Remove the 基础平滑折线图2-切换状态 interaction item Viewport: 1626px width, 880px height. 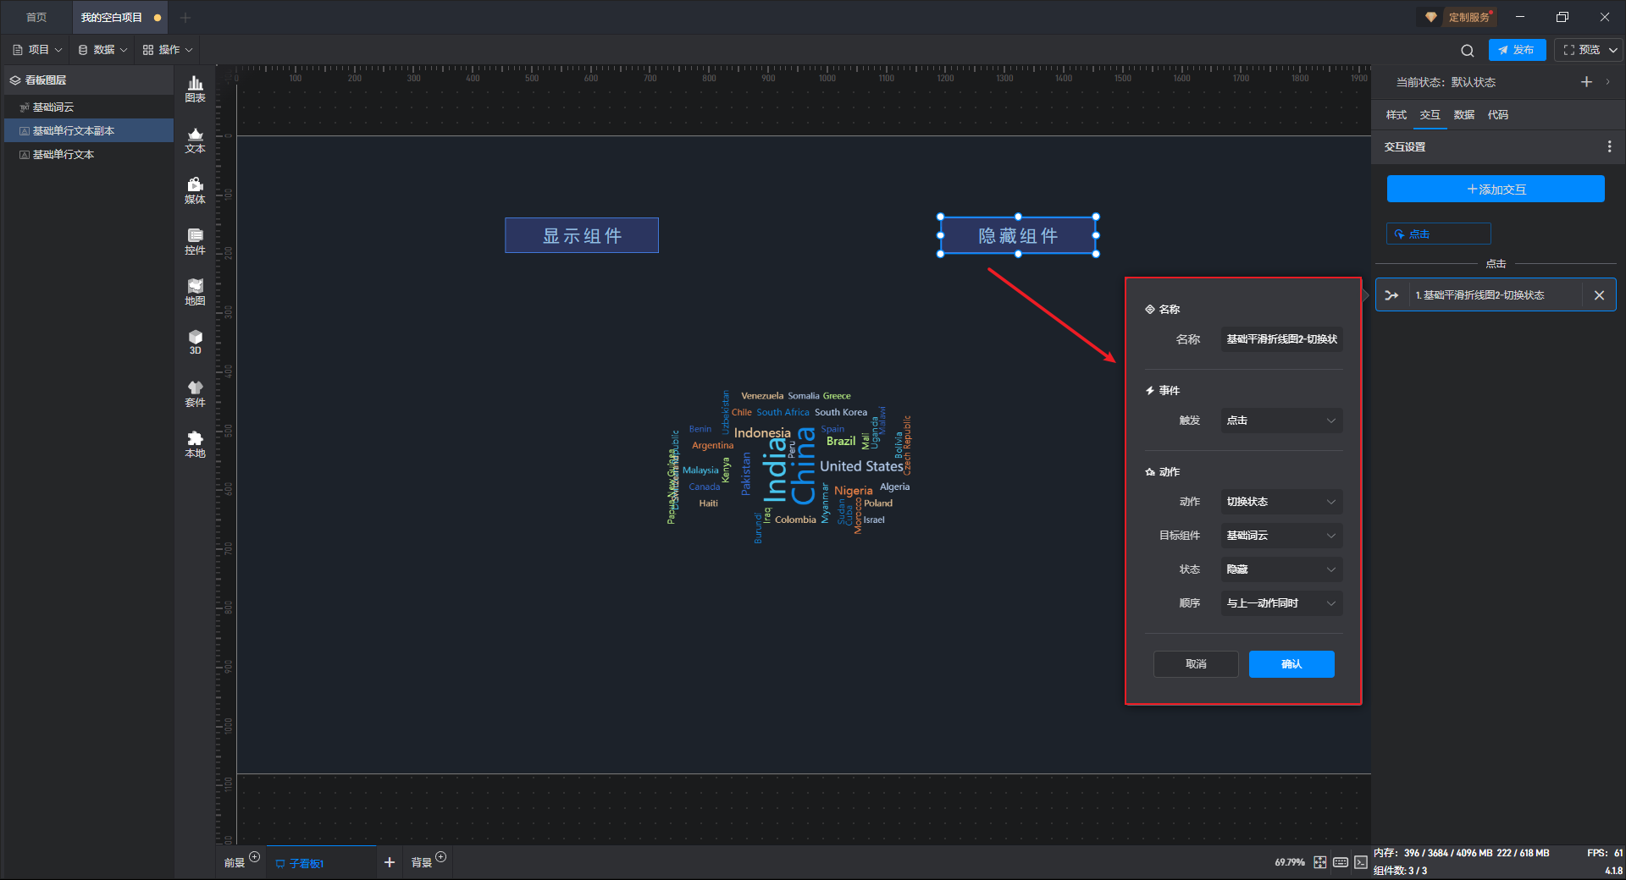[1599, 295]
